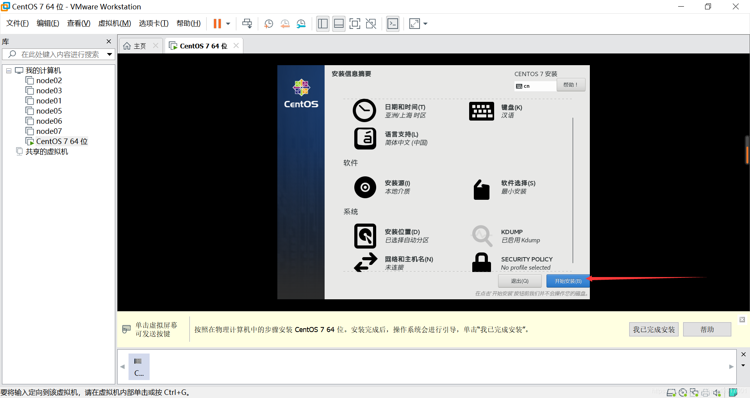Select CentOS 7 64 位 in the library tree

click(x=57, y=142)
